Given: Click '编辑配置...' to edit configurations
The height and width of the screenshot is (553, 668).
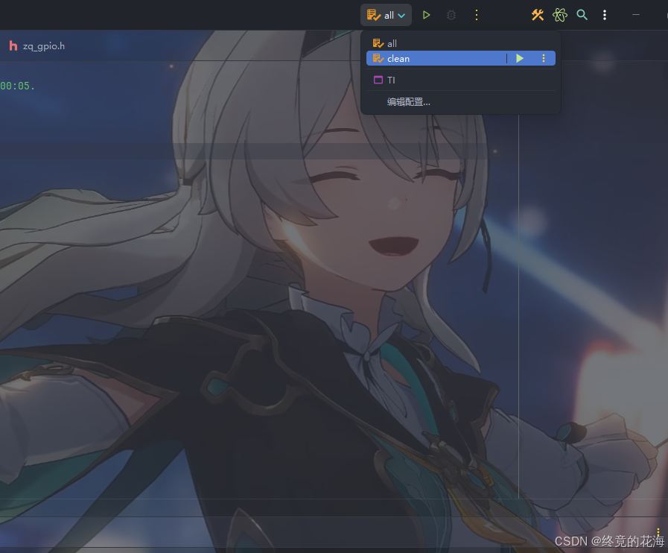Looking at the screenshot, I should click(409, 102).
